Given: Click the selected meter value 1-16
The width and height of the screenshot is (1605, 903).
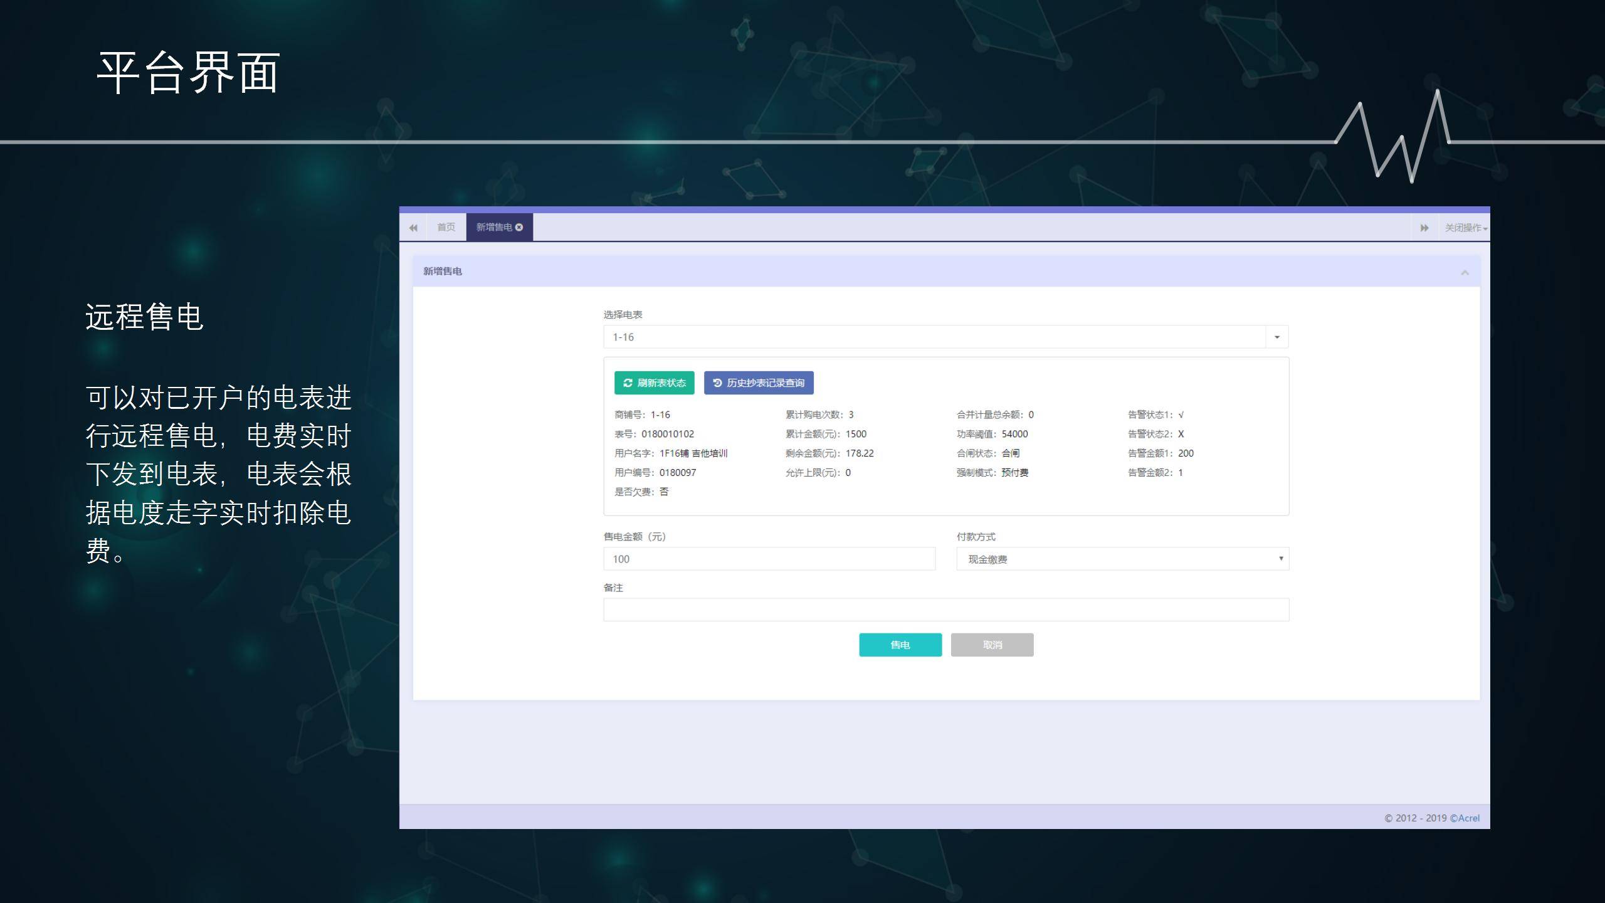Looking at the screenshot, I should (623, 337).
